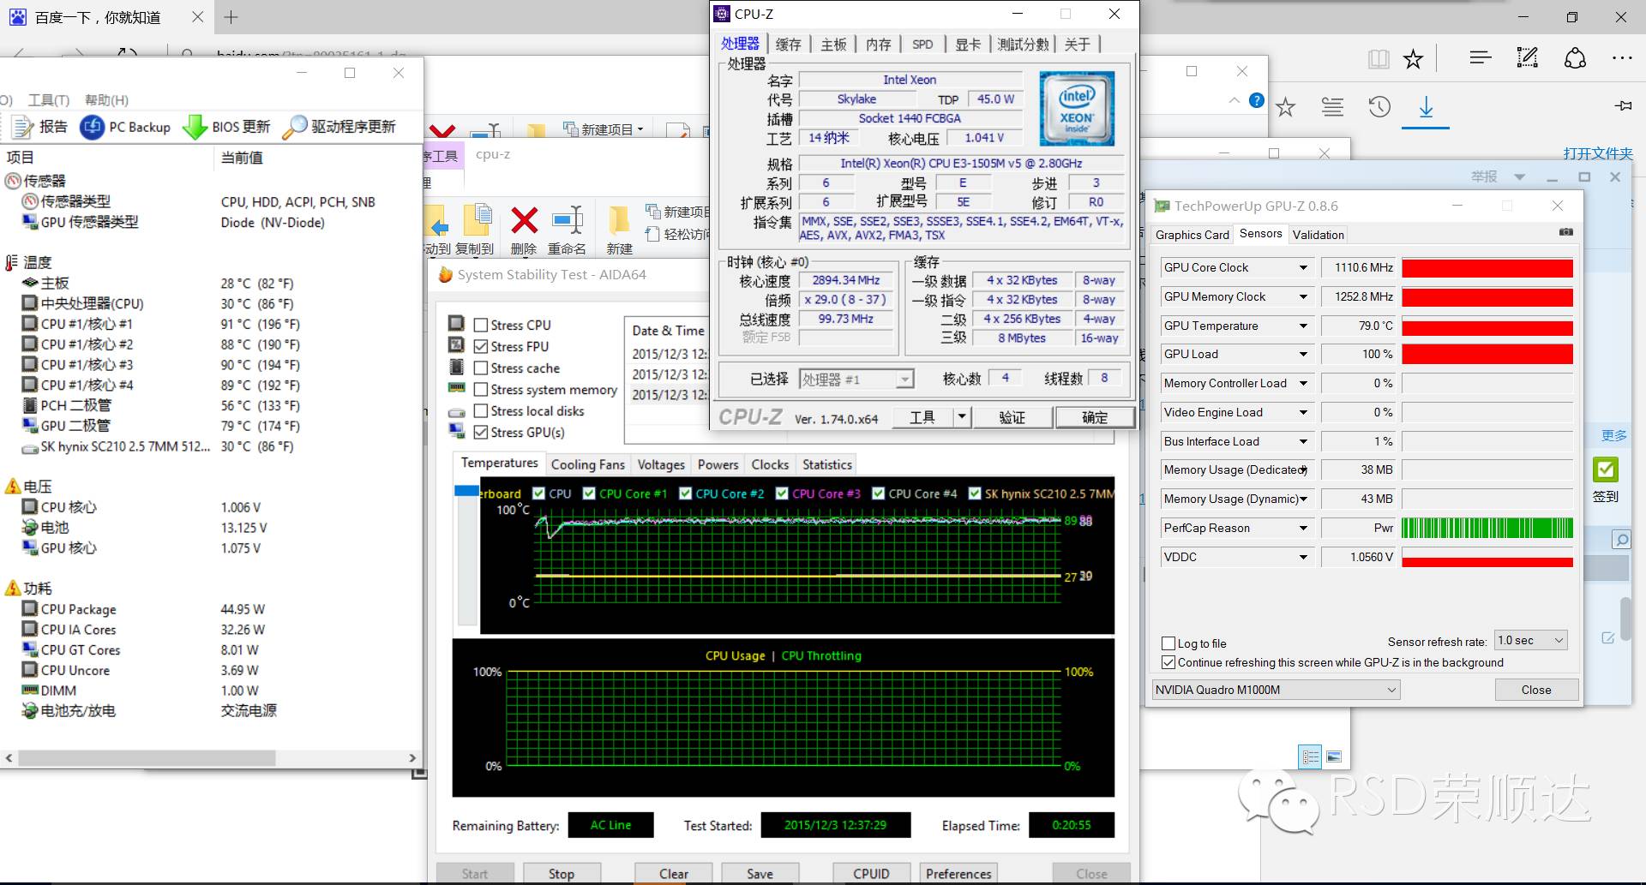Click the CPU-Z 确定 button
Viewport: 1646px width, 885px height.
1095,417
